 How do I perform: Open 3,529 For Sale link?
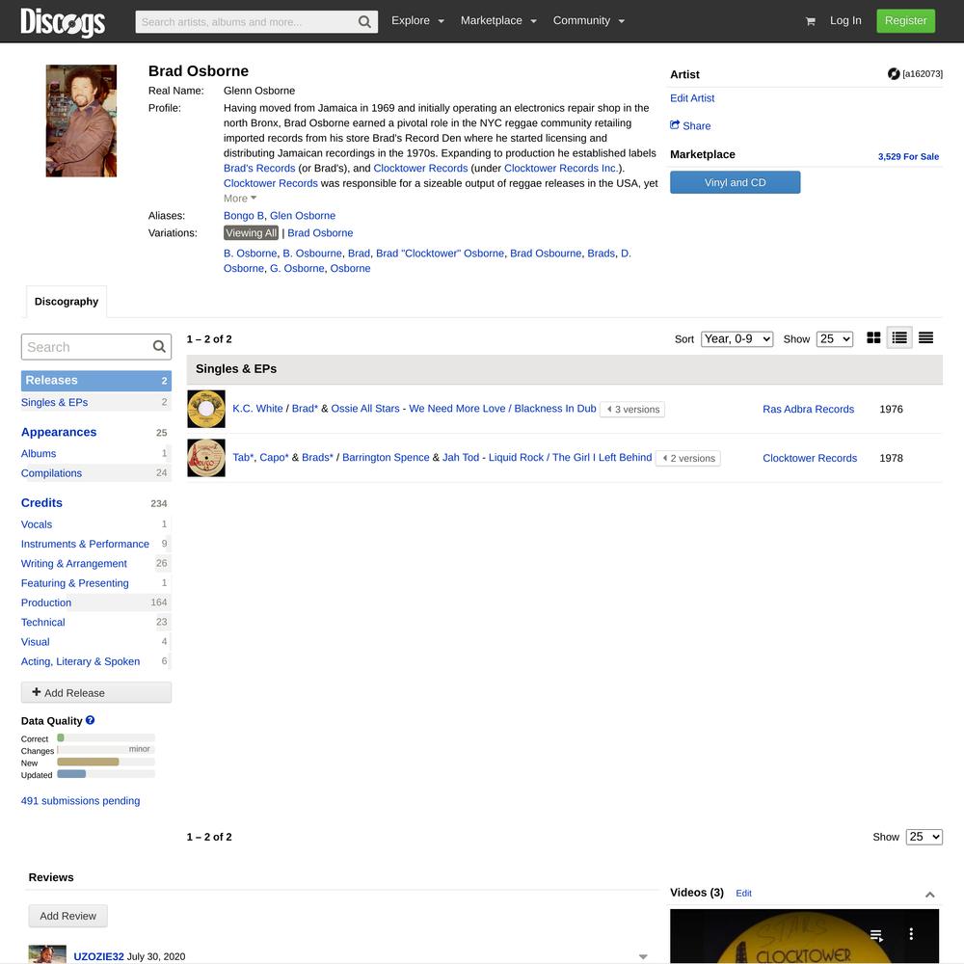pyautogui.click(x=908, y=156)
